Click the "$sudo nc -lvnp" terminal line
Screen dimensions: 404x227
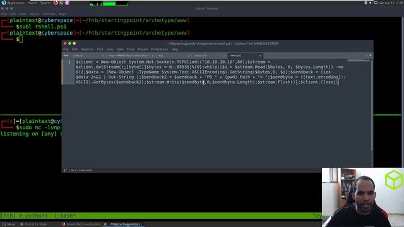(x=38, y=127)
